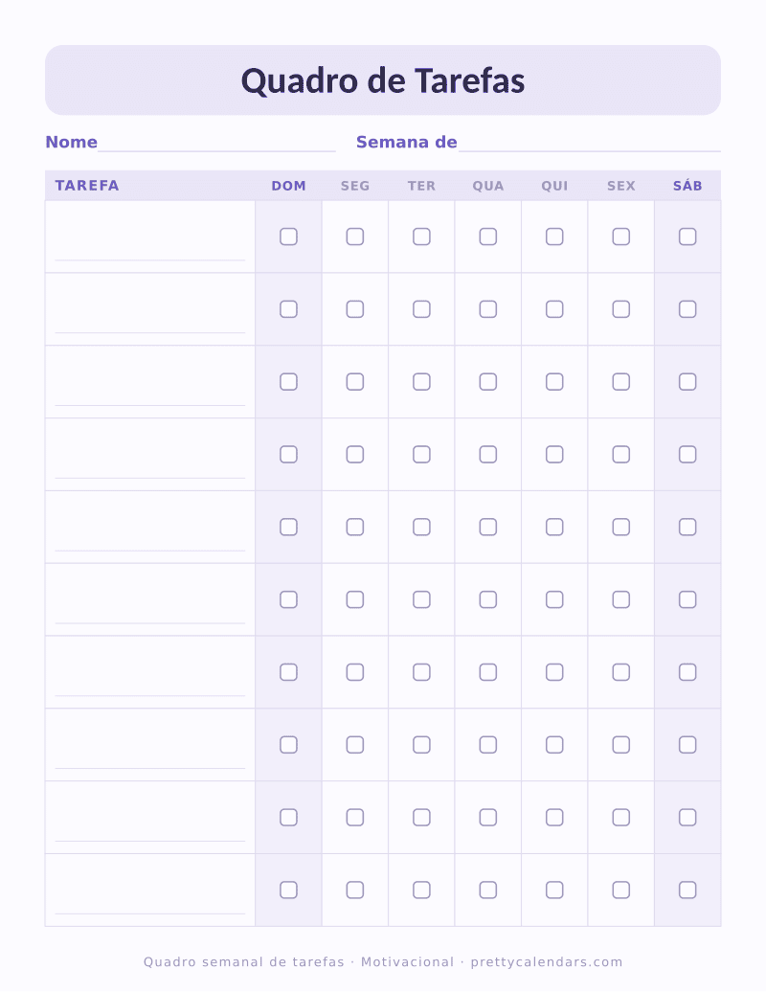Tick the SEX checkbox in third row
Image resolution: width=766 pixels, height=992 pixels.
click(x=621, y=382)
